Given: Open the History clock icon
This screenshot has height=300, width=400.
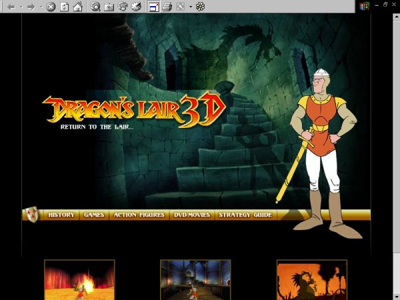Looking at the screenshot, I should (x=136, y=7).
